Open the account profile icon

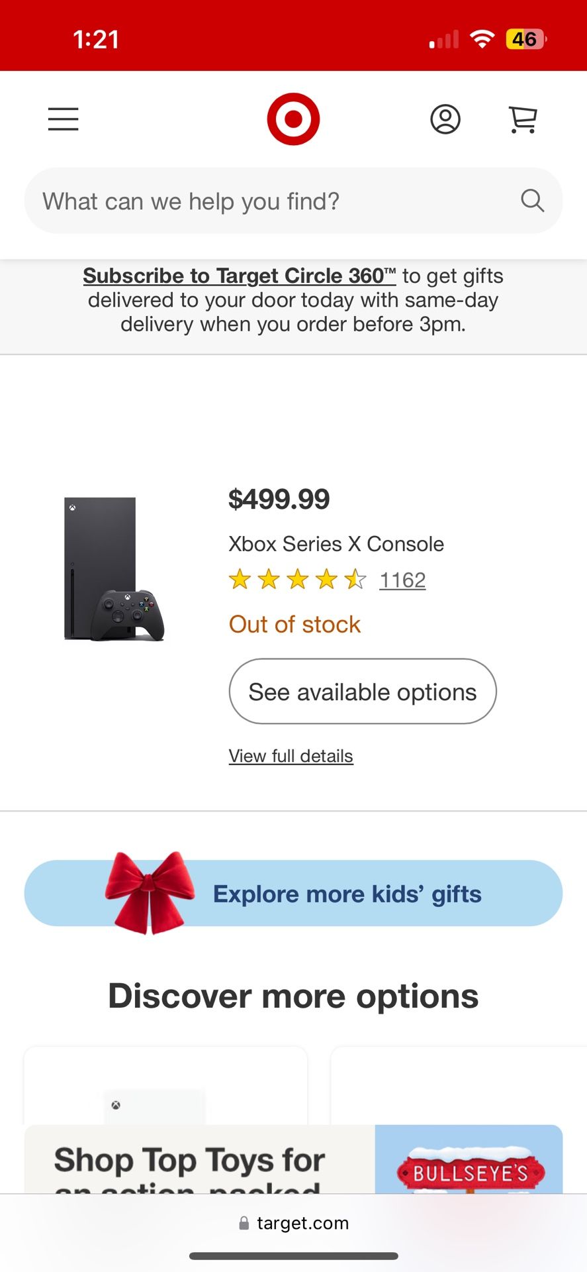[445, 119]
